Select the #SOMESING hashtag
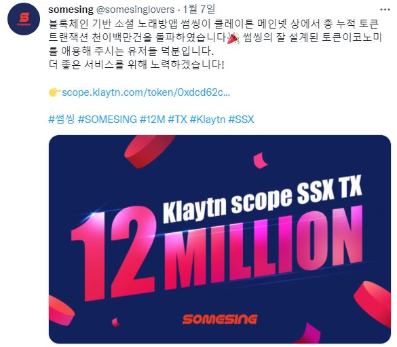Viewport: 397px width, 347px height. 108,120
